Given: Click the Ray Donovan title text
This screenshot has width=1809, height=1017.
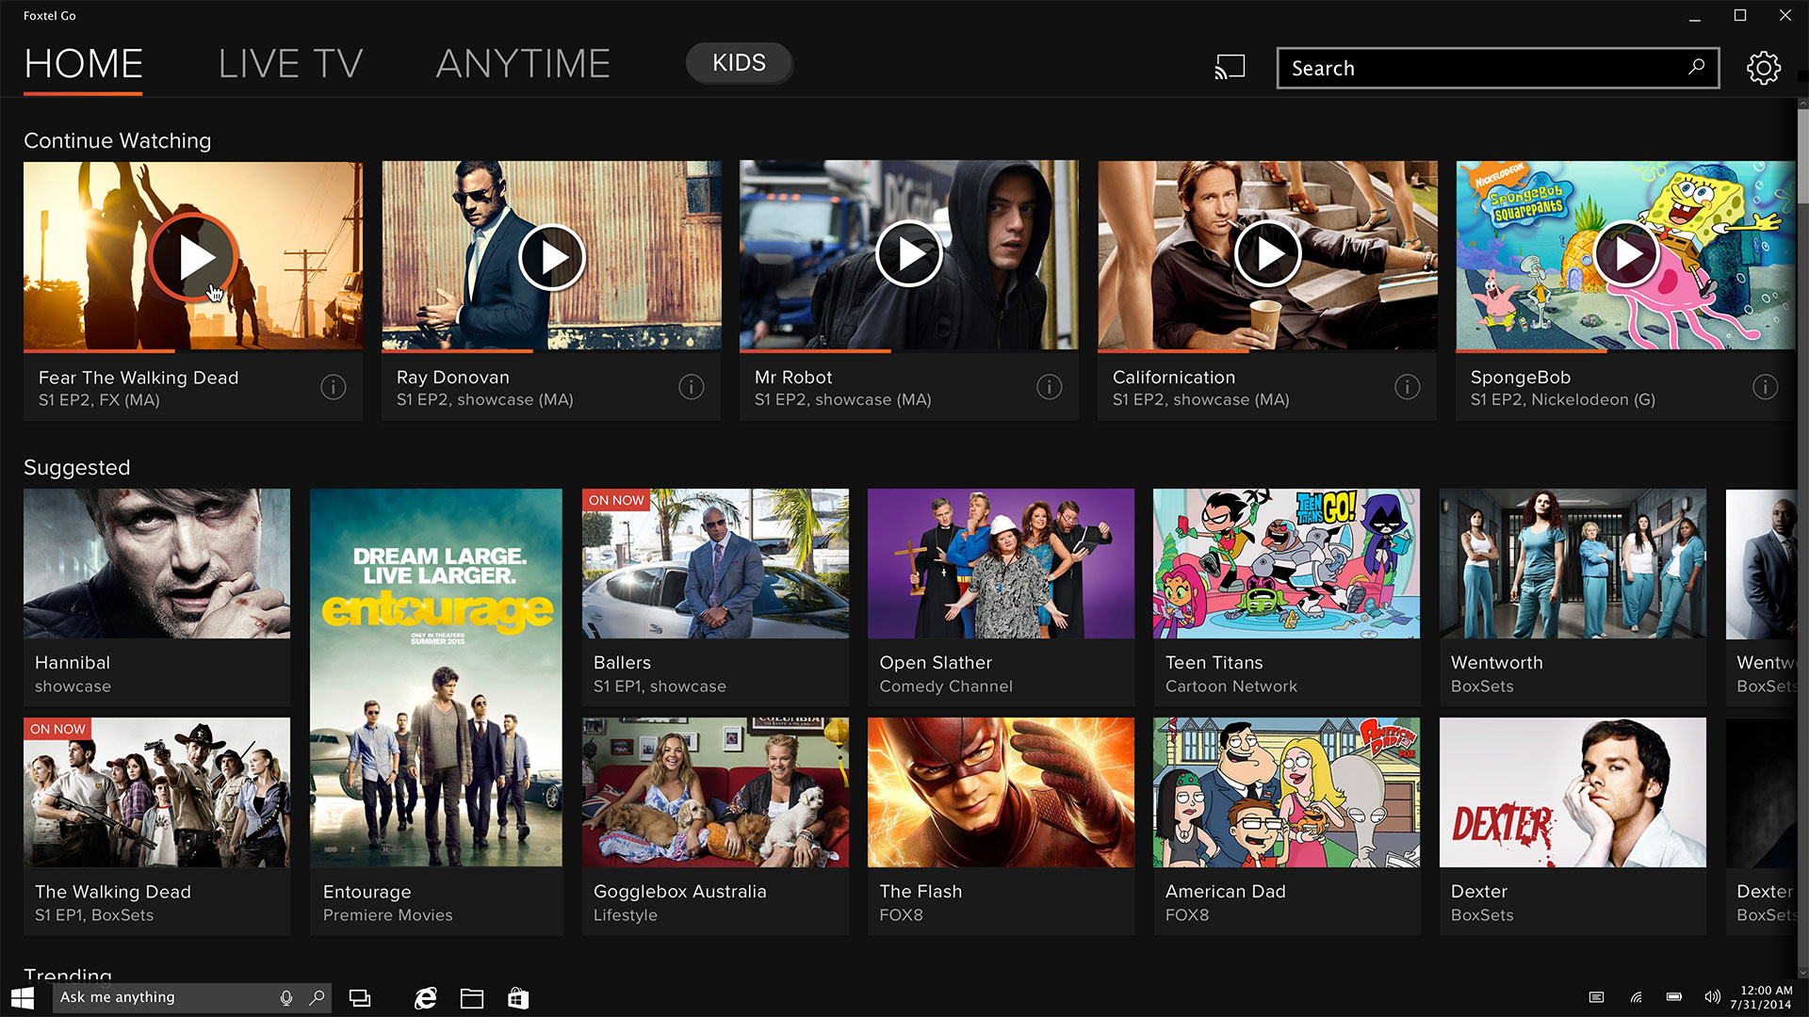Looking at the screenshot, I should pos(453,378).
